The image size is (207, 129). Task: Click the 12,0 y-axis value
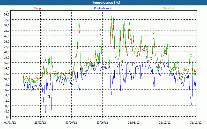[6, 74]
